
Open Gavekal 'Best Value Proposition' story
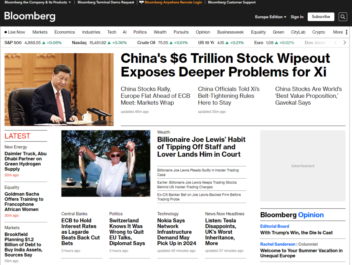(x=308, y=96)
